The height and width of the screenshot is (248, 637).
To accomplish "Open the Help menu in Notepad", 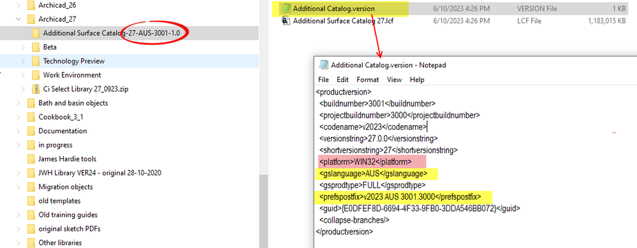I will pos(417,79).
